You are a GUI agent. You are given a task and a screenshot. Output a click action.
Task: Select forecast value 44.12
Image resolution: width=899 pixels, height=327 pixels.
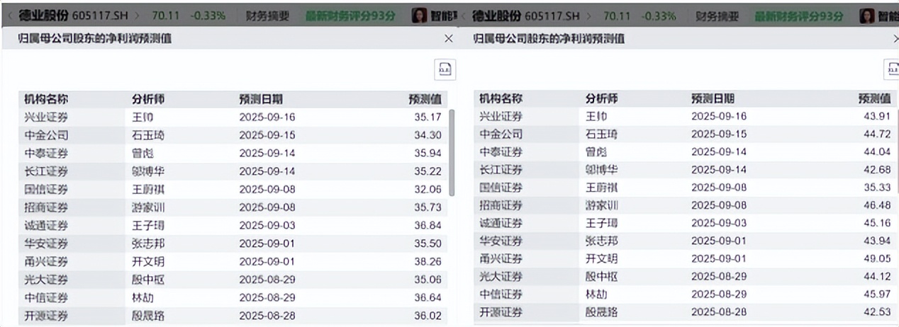pos(877,277)
